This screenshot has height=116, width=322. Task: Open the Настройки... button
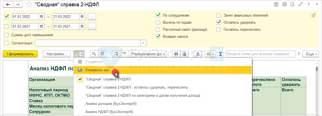(57, 54)
